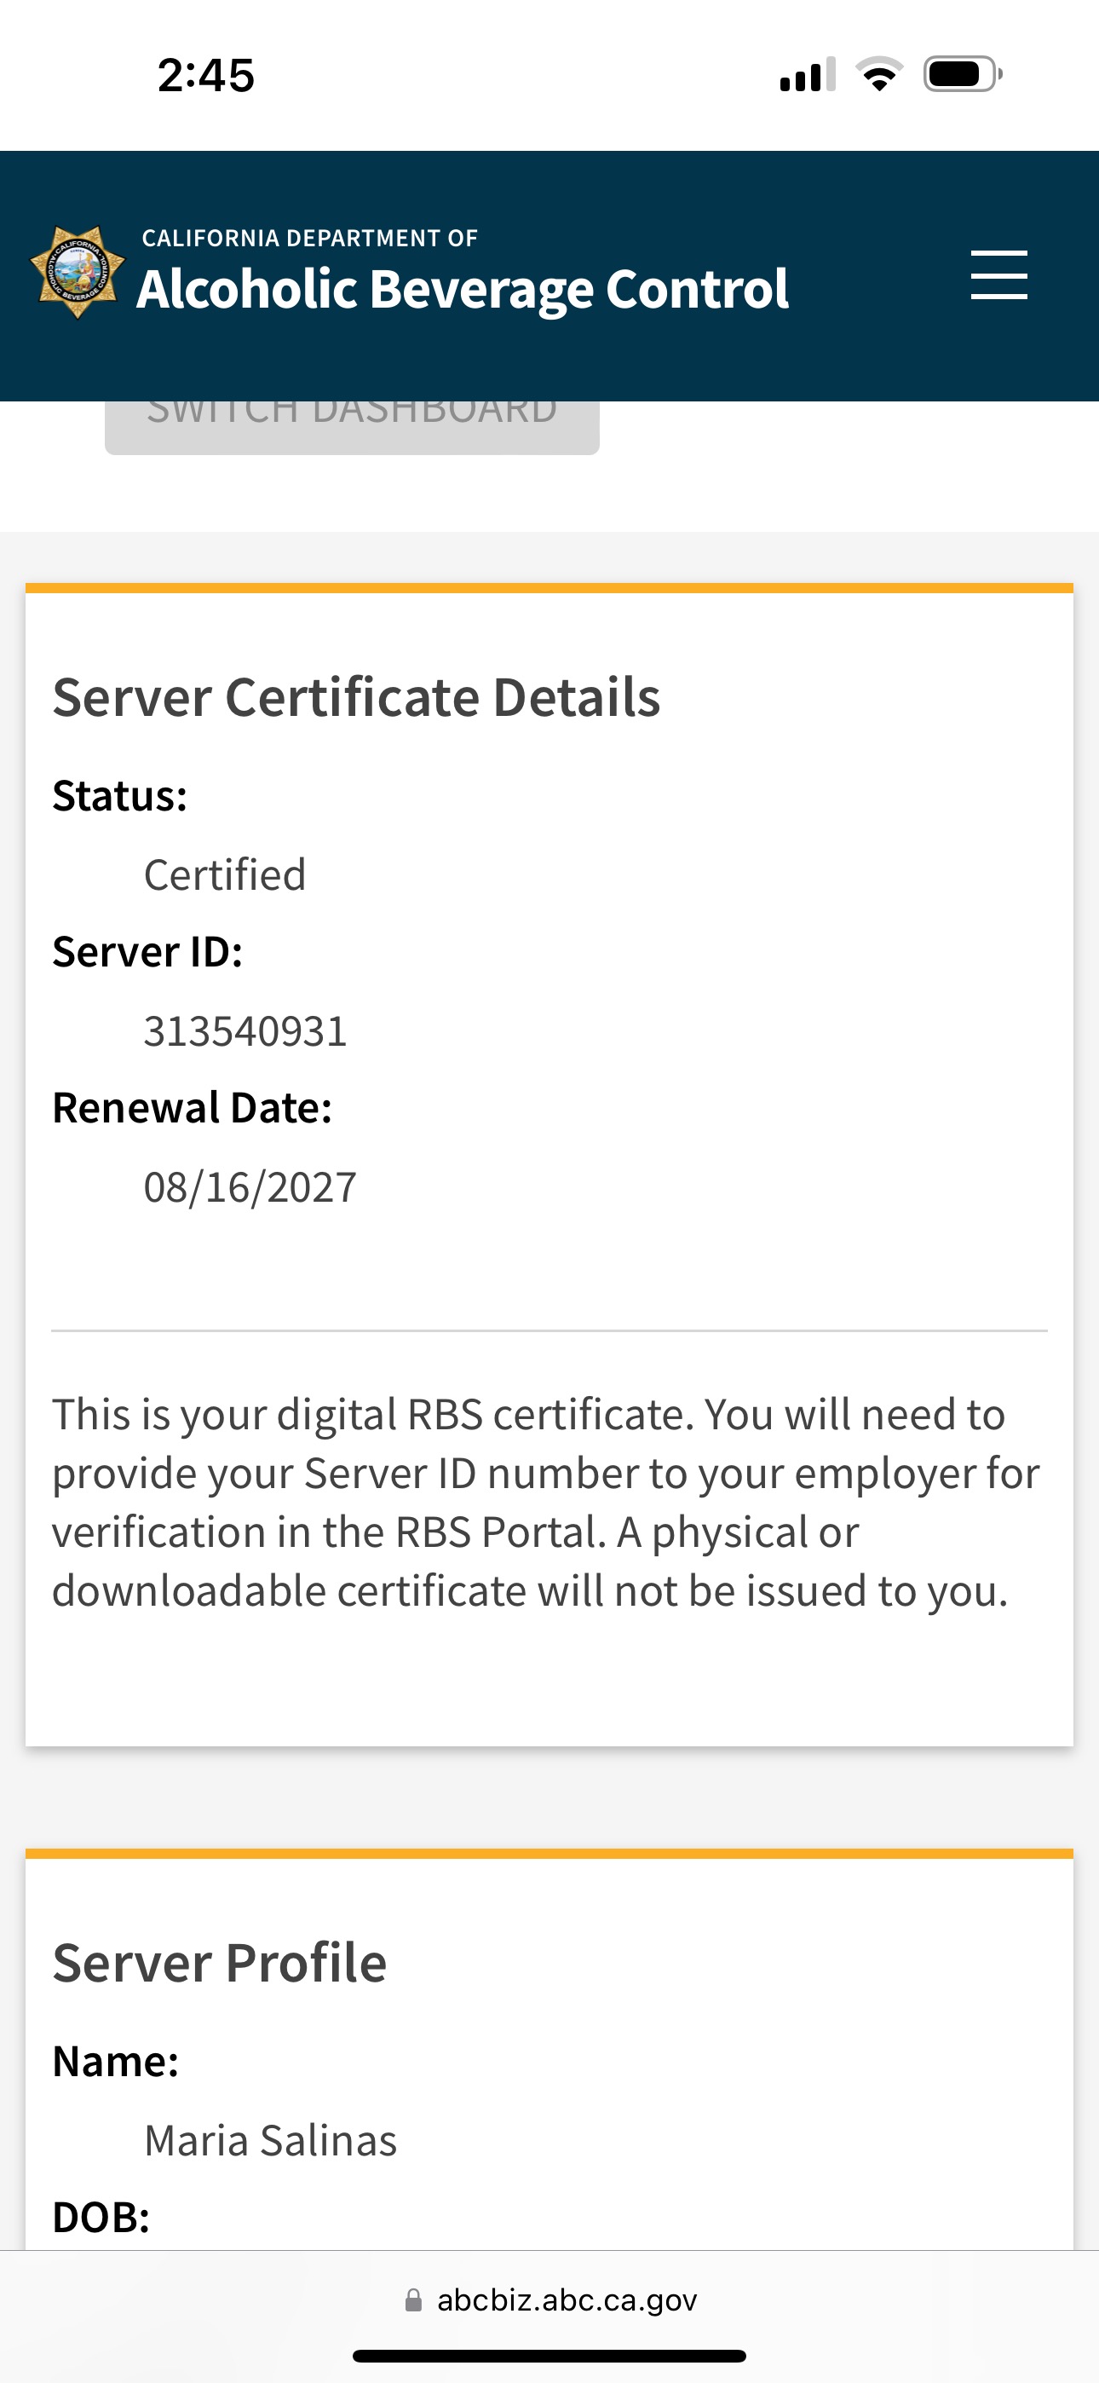Select the Server ID number 313540931
The image size is (1099, 2383).
tap(245, 1030)
